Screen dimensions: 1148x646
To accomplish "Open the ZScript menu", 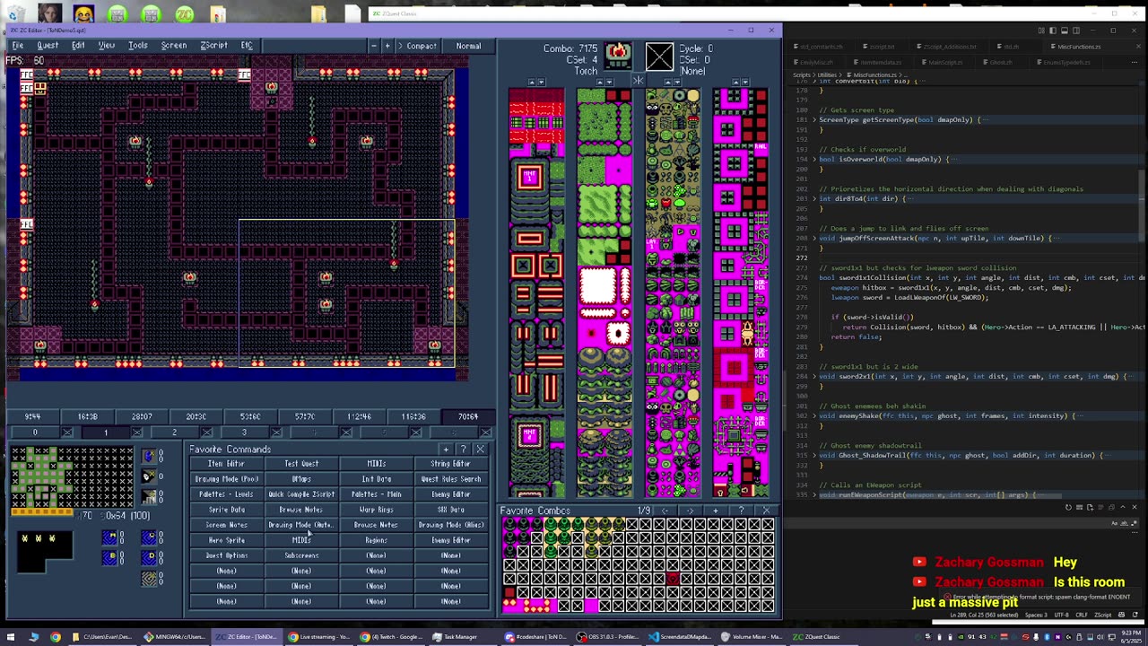I will 213,46.
